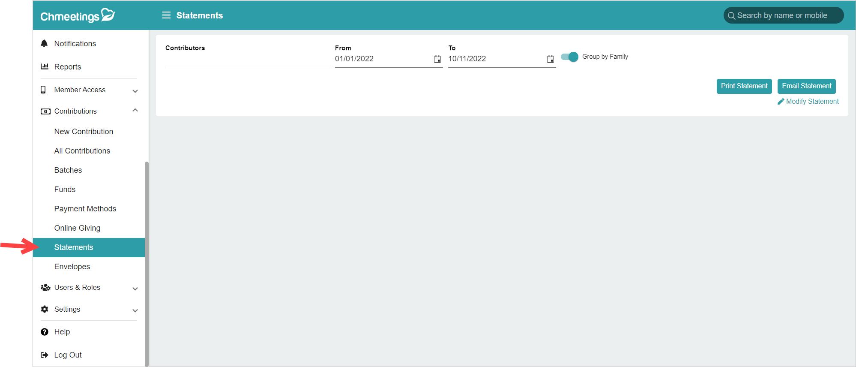Viewport: 856px width, 367px height.
Task: Click the Modify Statement pencil icon
Action: tap(781, 102)
